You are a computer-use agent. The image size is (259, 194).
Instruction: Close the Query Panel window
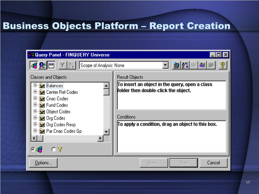click(226, 55)
